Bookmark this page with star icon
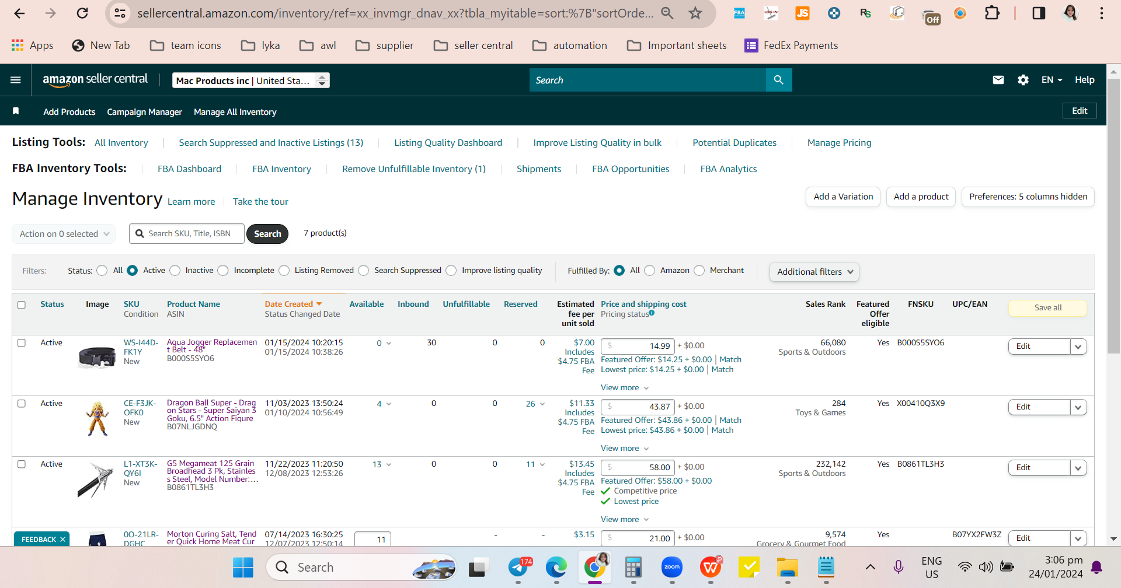This screenshot has width=1121, height=588. pyautogui.click(x=695, y=13)
